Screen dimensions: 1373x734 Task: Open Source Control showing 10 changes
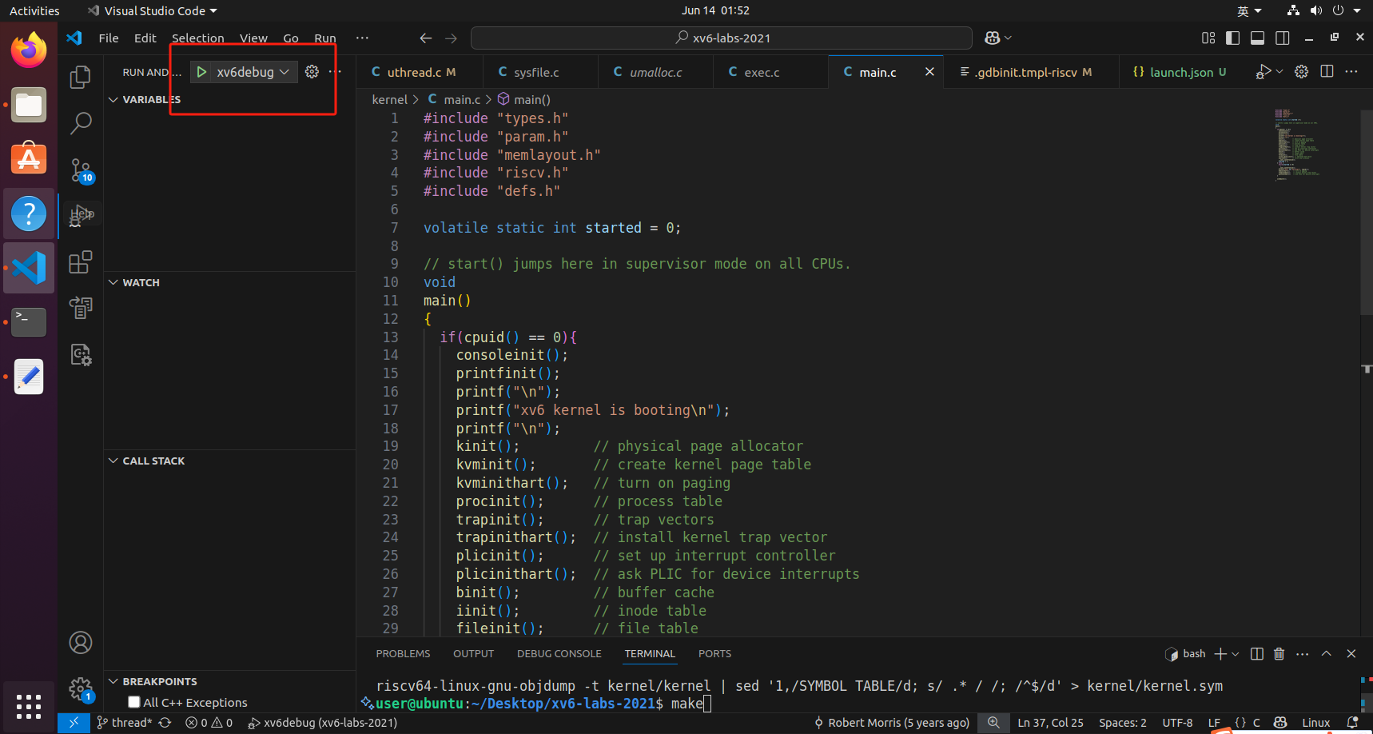[x=80, y=170]
